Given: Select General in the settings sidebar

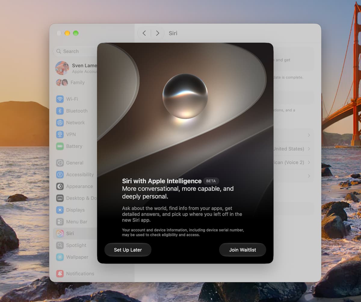Looking at the screenshot, I should click(x=69, y=163).
